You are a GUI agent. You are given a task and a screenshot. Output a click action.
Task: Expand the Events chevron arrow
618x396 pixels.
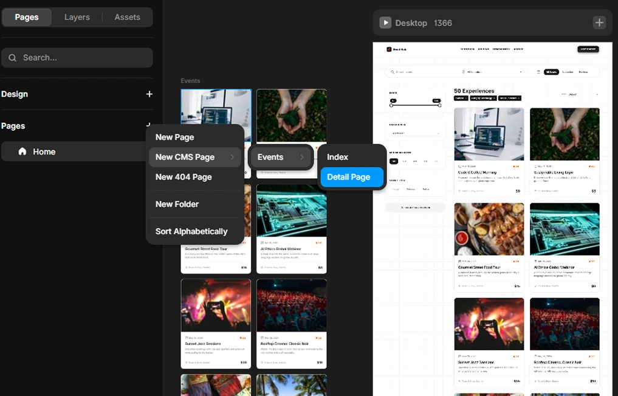(x=302, y=157)
